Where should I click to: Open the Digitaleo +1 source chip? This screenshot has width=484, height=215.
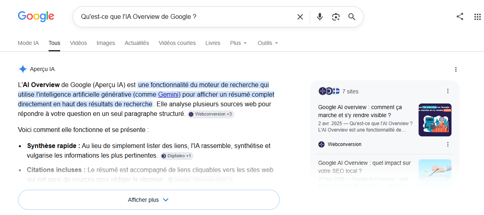(x=177, y=156)
